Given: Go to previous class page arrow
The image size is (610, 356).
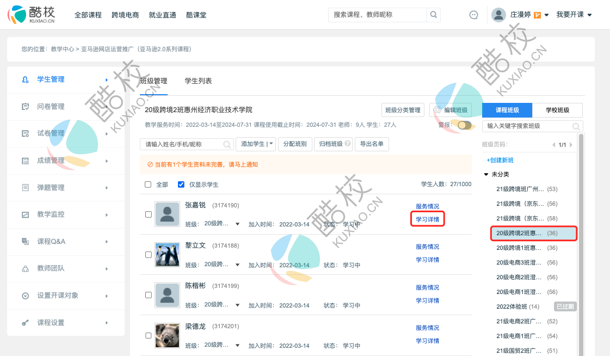Looking at the screenshot, I should coord(553,145).
